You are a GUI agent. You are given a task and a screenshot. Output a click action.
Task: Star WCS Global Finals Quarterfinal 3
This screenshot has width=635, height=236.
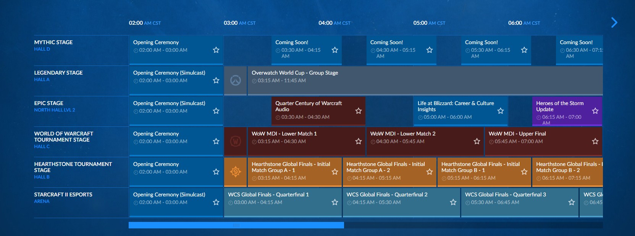[x=572, y=202]
